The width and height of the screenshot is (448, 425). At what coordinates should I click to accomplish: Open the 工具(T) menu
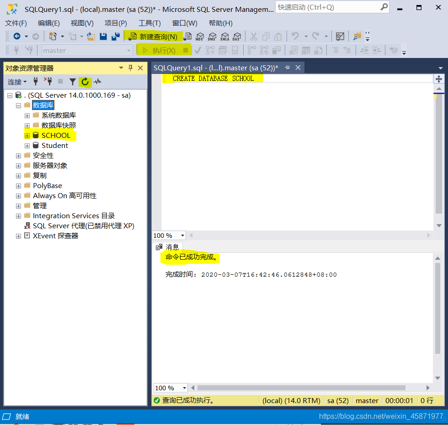149,23
